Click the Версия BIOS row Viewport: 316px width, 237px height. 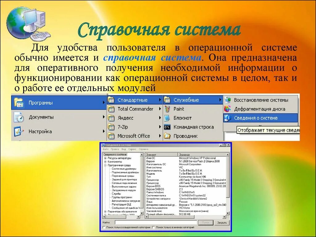[185, 186]
